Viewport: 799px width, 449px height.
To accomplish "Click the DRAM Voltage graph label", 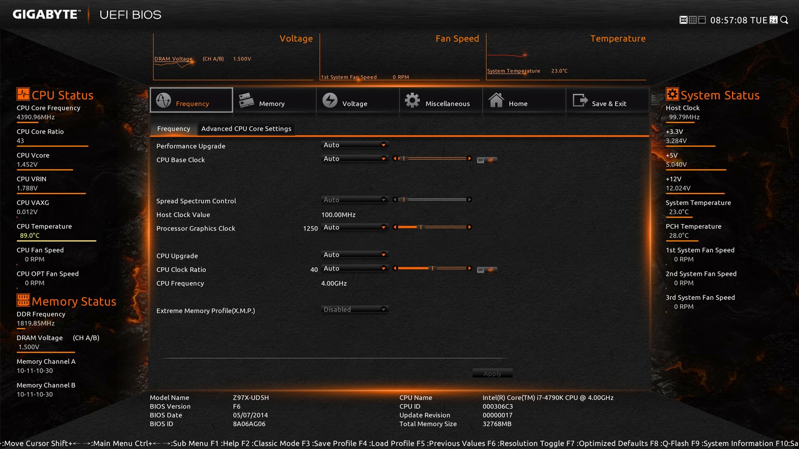I will [x=173, y=59].
